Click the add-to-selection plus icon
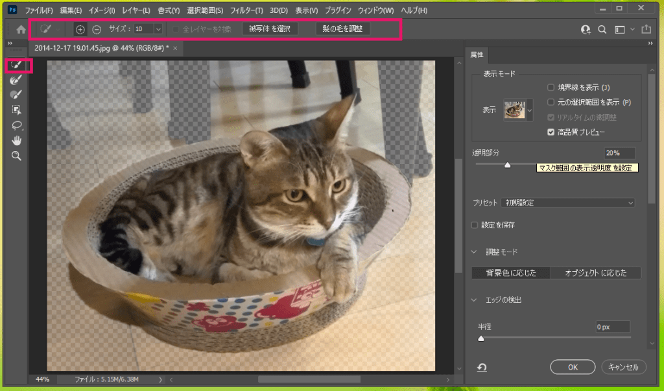 coord(80,29)
